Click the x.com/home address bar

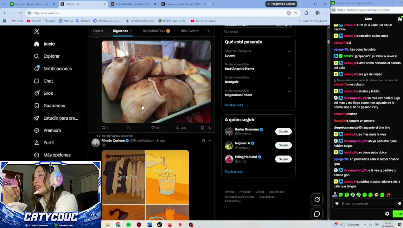155,13
